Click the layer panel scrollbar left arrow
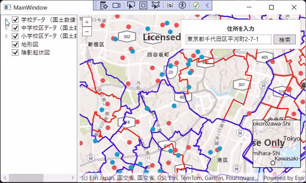Image resolution: width=306 pixels, height=183 pixels. coord(5,178)
